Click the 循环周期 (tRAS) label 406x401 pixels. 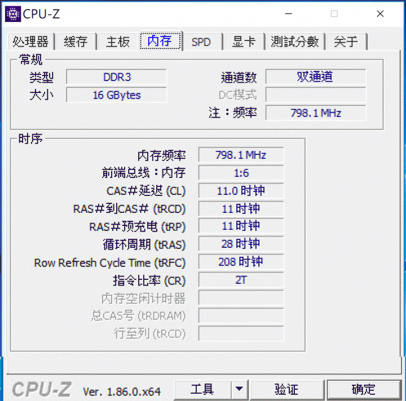click(x=144, y=244)
